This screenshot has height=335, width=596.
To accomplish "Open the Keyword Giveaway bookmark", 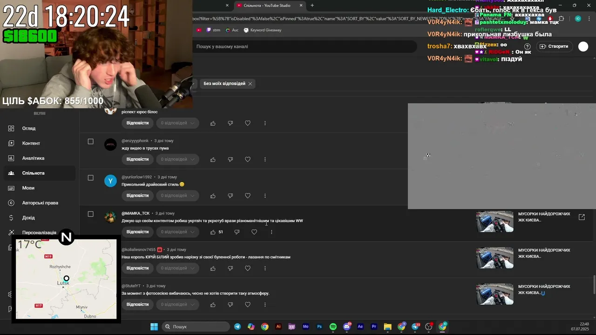I will (x=262, y=30).
